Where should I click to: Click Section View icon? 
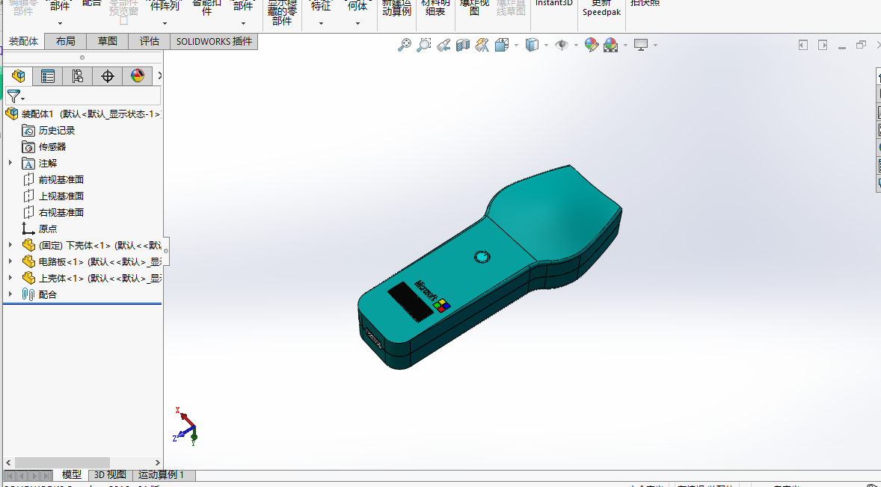pos(462,45)
